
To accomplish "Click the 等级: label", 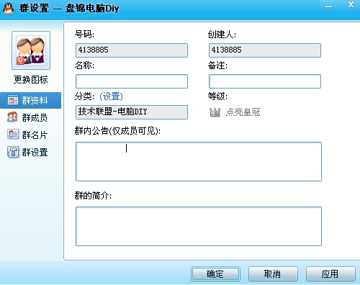I will coord(217,96).
